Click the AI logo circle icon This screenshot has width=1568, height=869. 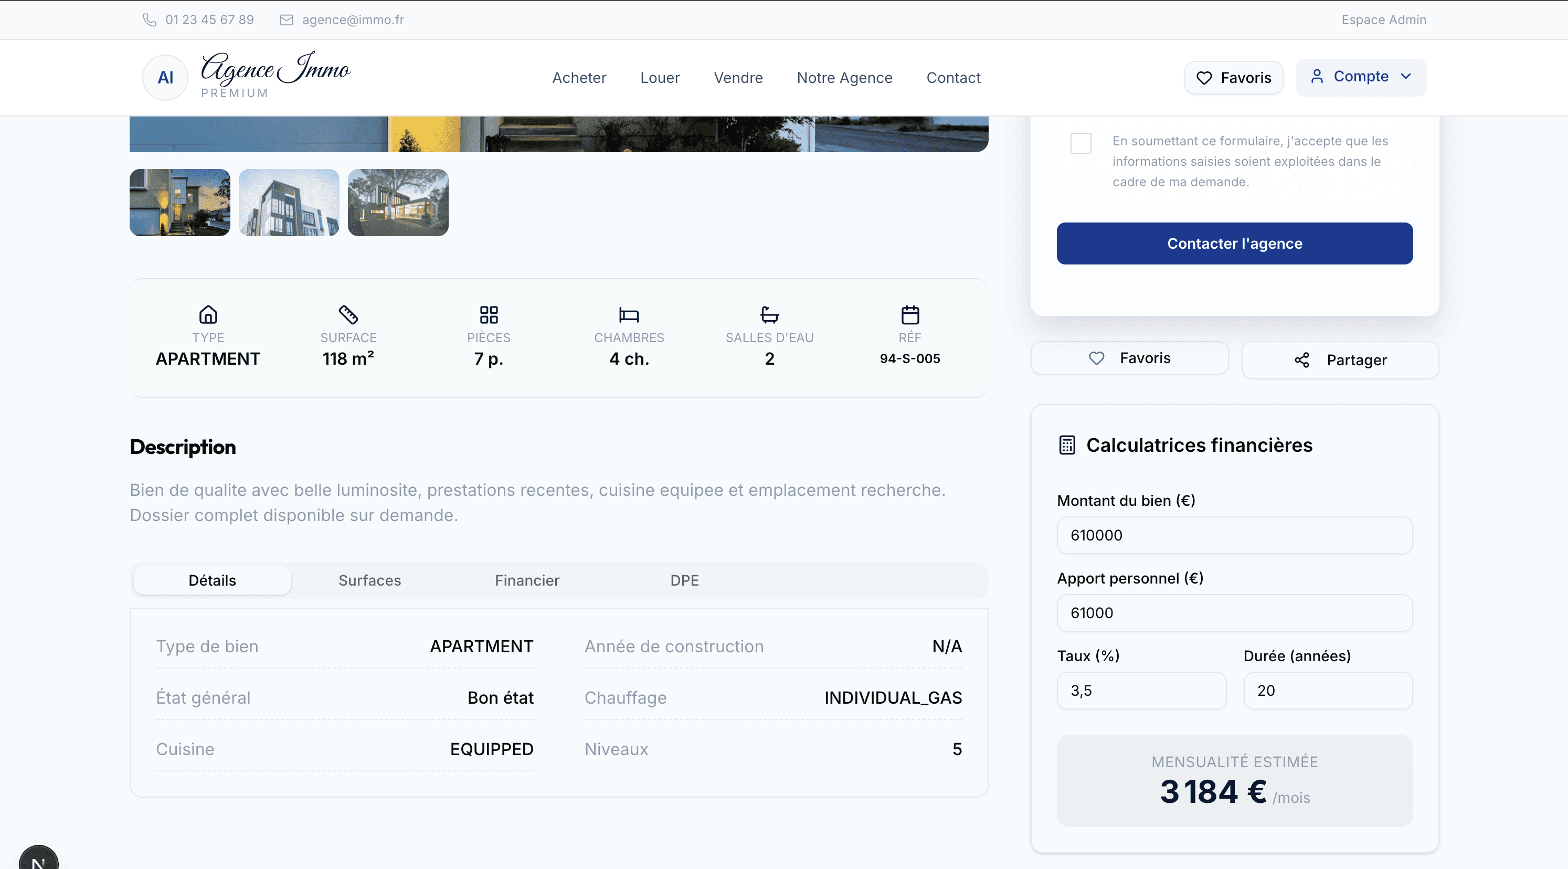coord(165,78)
